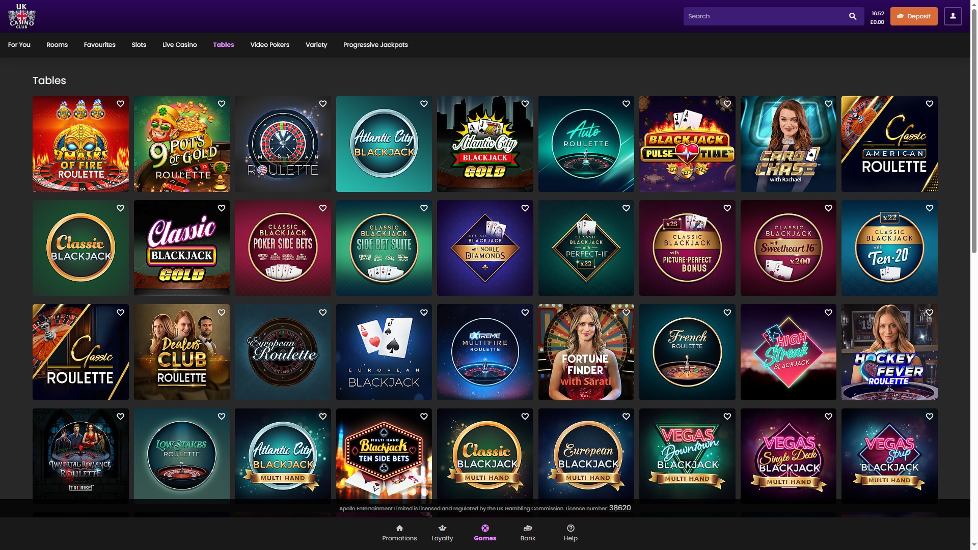
Task: Favourite 9 Masks of Fire Roulette heart
Action: tap(120, 104)
